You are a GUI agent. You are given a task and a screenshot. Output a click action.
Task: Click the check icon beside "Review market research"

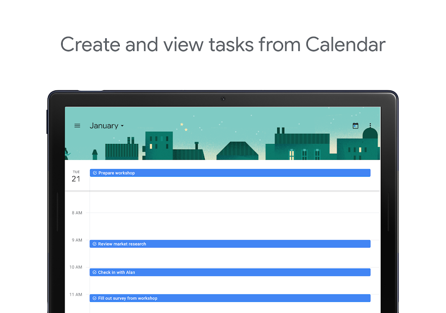click(x=95, y=243)
